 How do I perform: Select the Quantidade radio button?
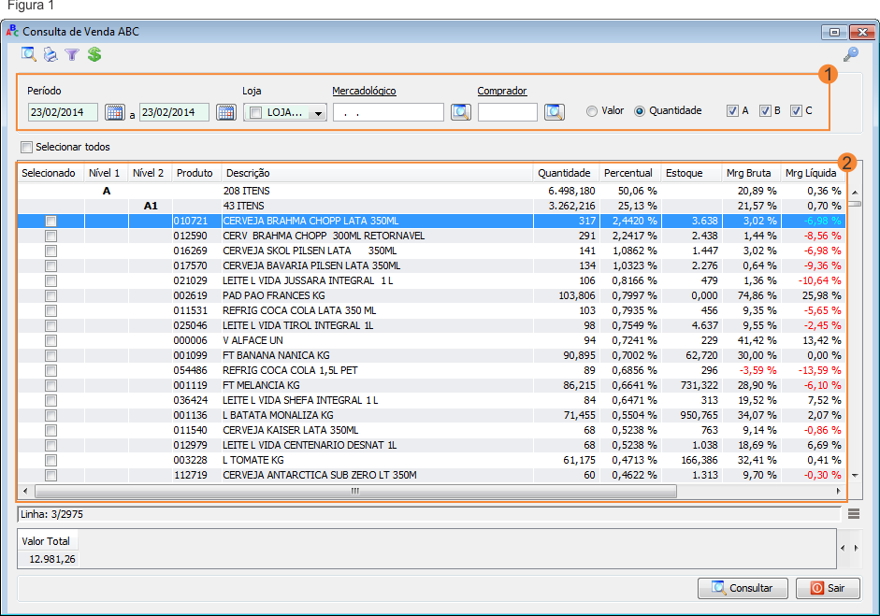click(x=640, y=111)
